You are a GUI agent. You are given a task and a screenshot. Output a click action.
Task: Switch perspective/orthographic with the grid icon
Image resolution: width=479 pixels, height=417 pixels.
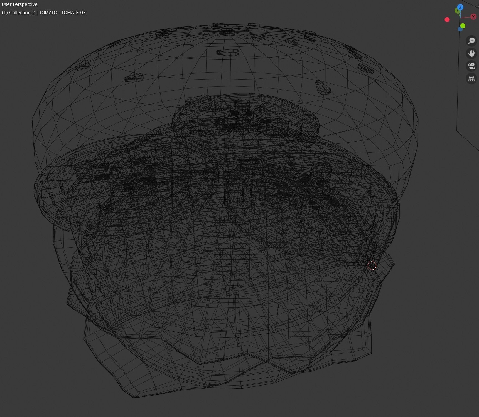[x=471, y=79]
